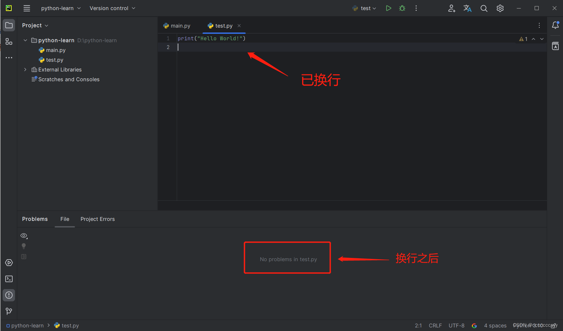Click the 4 spaces indent setting
This screenshot has height=331, width=563.
495,325
